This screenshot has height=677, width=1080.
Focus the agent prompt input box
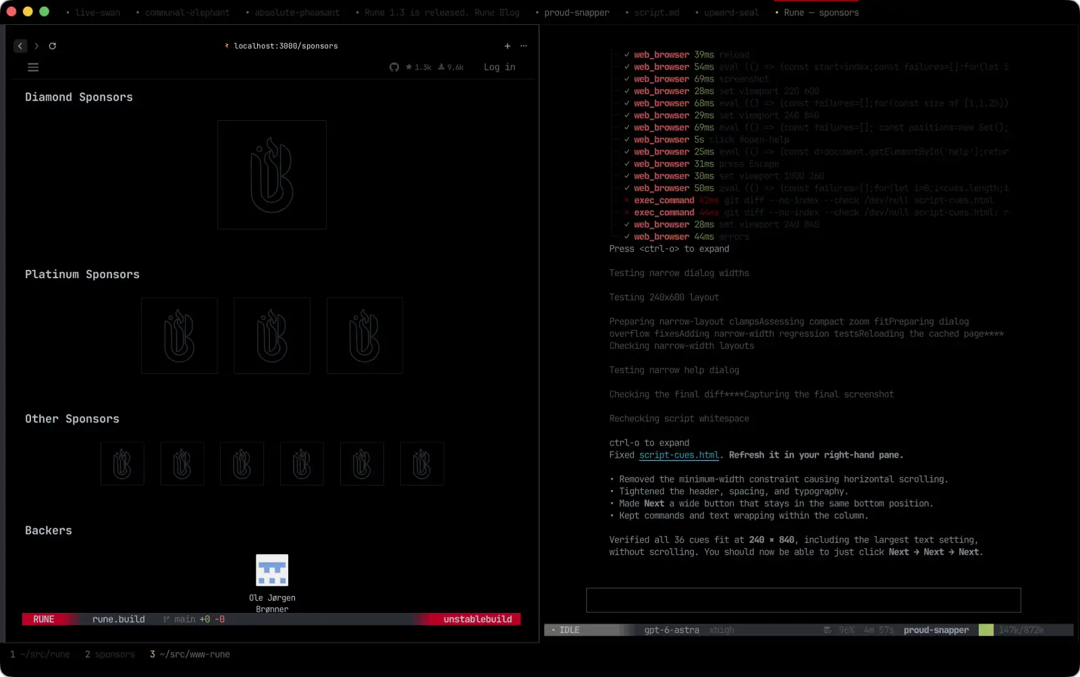[803, 600]
